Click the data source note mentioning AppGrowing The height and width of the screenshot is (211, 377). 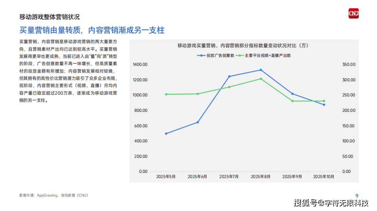click(54, 196)
